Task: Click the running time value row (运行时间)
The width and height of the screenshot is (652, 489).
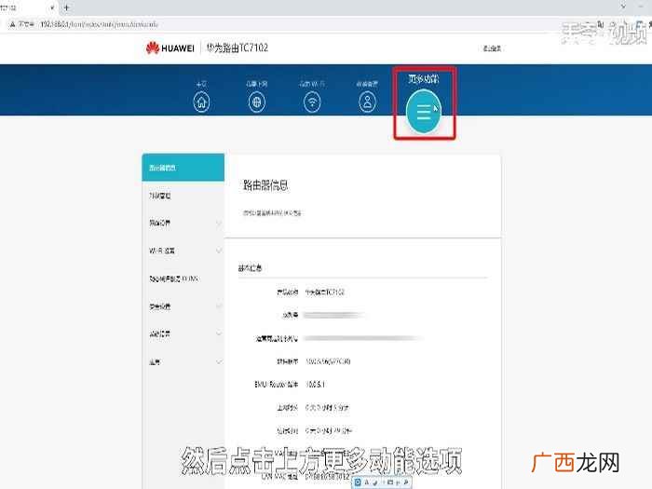Action: click(328, 430)
